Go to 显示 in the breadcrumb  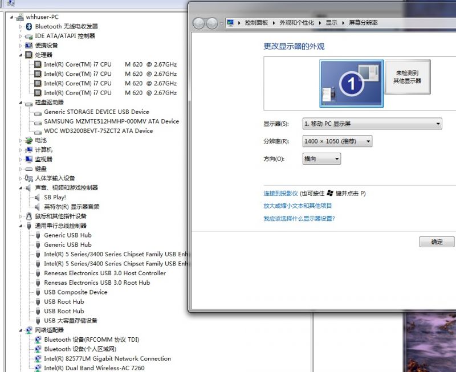click(331, 23)
